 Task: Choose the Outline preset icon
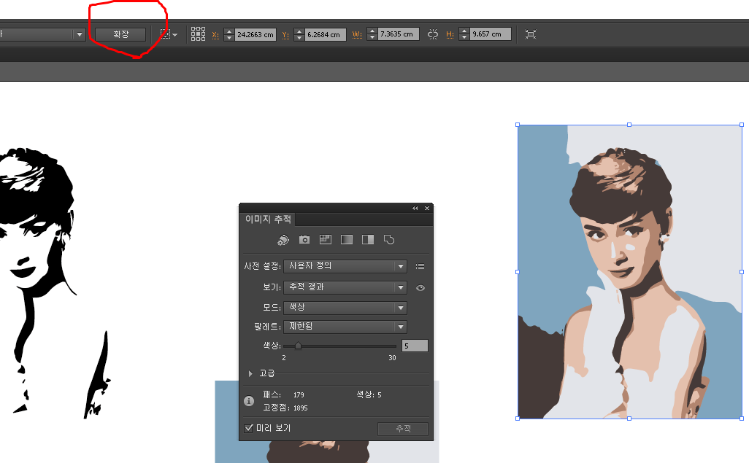389,240
